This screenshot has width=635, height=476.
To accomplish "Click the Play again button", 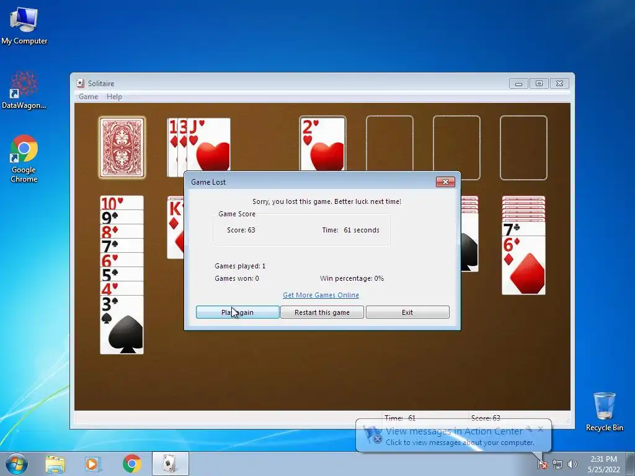I will pyautogui.click(x=238, y=312).
